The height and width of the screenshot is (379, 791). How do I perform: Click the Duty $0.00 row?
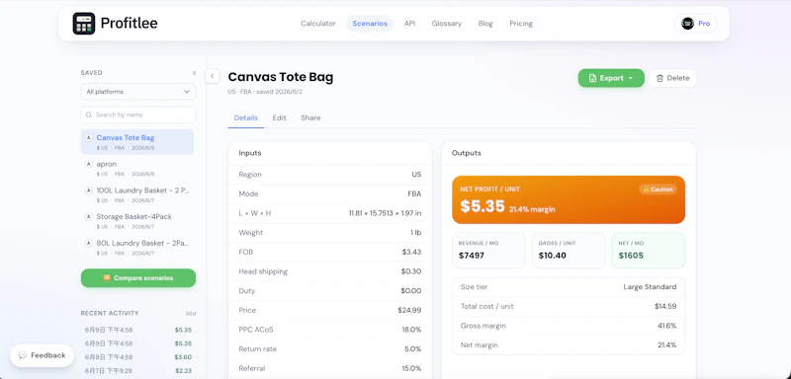tap(330, 291)
